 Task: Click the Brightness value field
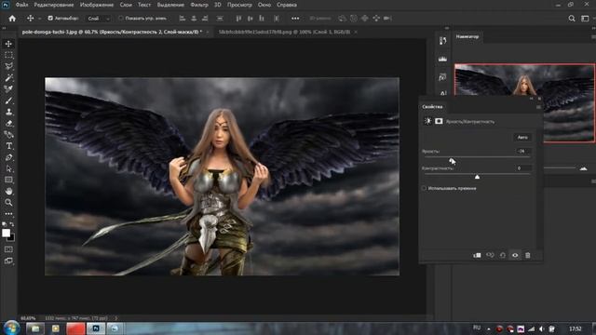(523, 151)
